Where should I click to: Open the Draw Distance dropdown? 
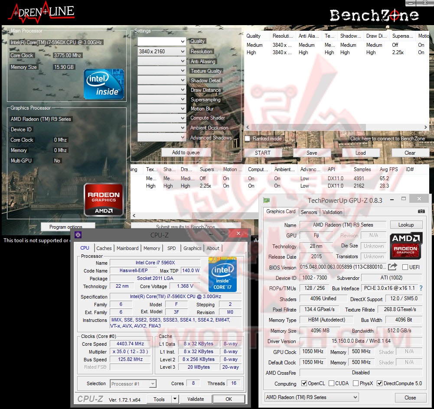pos(161,90)
